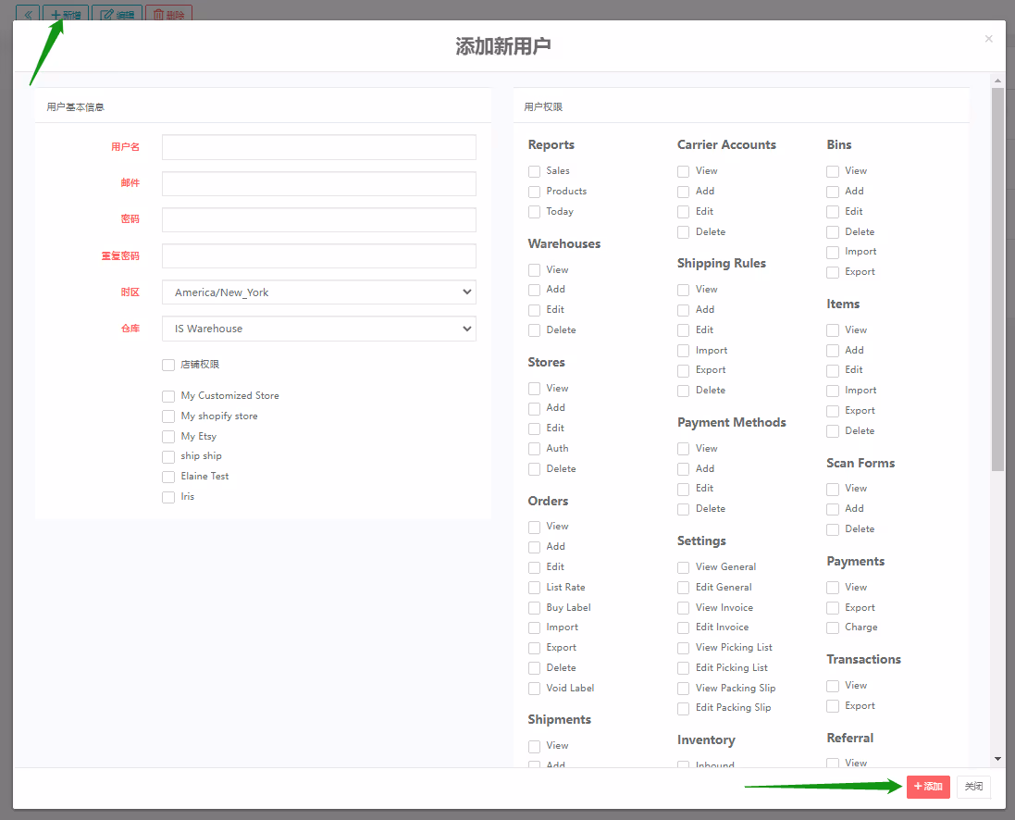Click the 编辑 edit toolbar button
Image resolution: width=1015 pixels, height=820 pixels.
[x=118, y=14]
